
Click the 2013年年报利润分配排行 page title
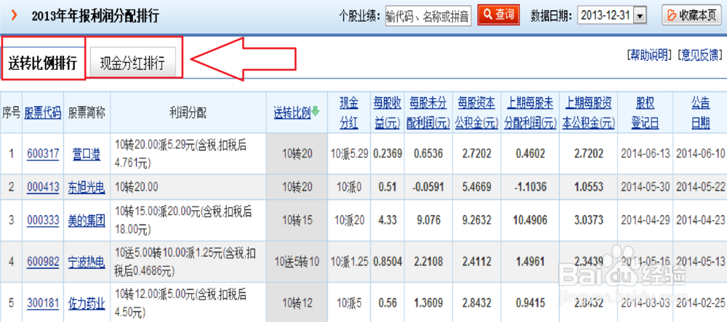click(95, 16)
